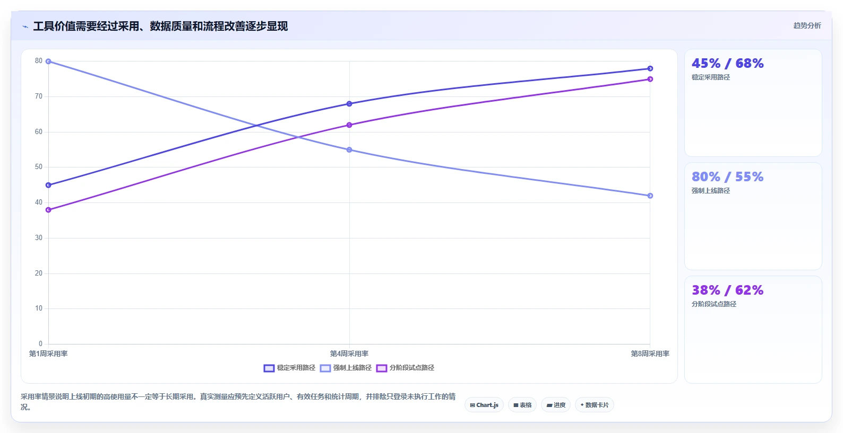Click 强制上线路径 data point at 第1周 (80)

48,61
